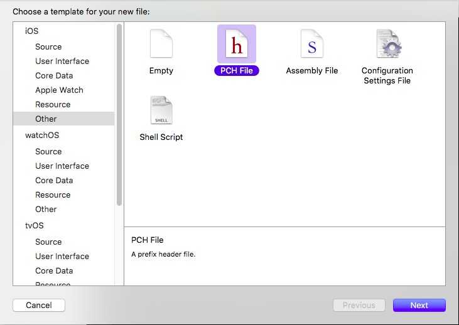
Task: Select Source under iOS
Action: pyautogui.click(x=48, y=46)
